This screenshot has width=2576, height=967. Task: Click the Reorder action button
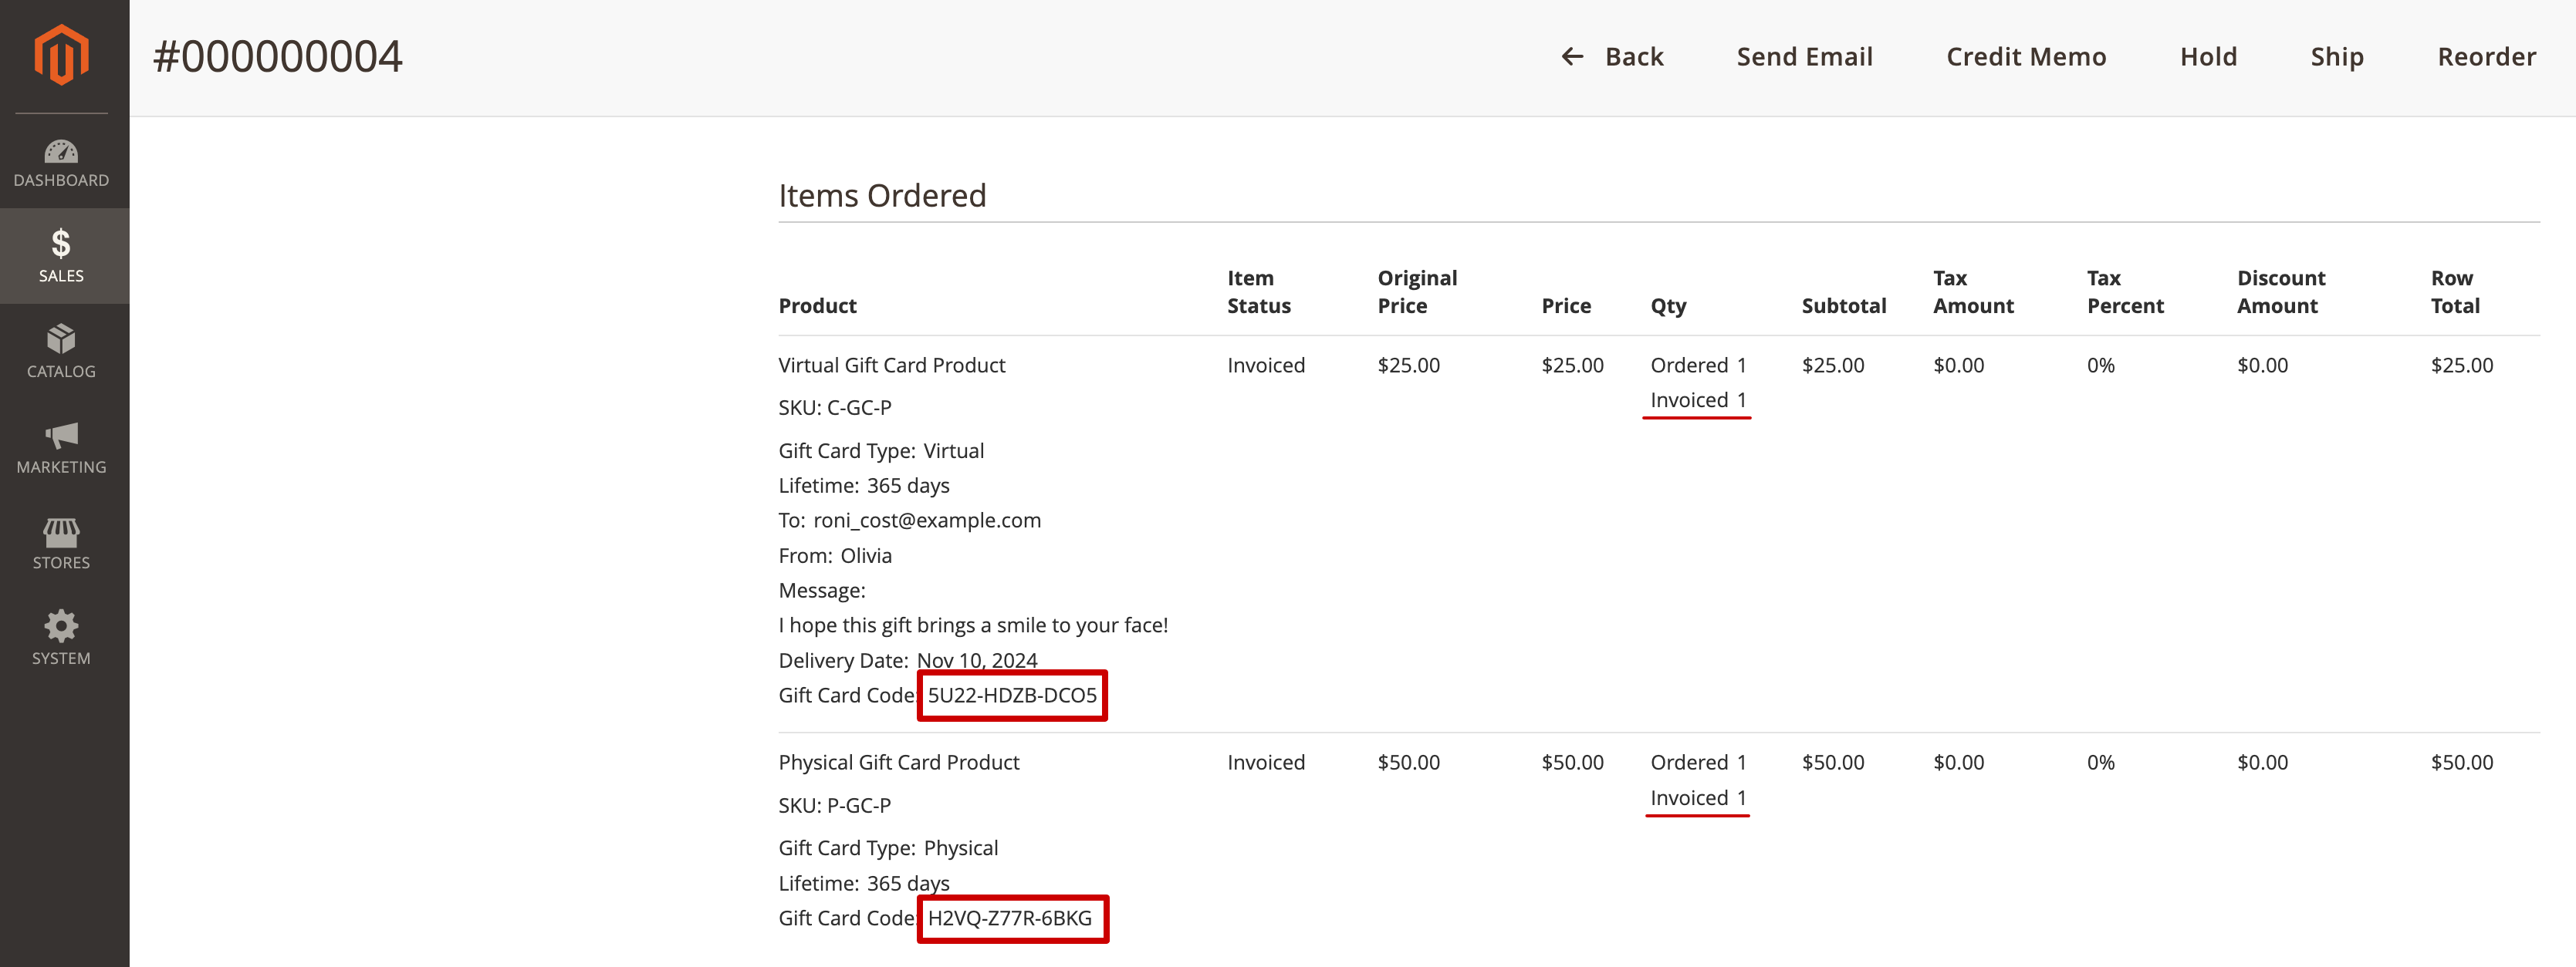pos(2483,56)
